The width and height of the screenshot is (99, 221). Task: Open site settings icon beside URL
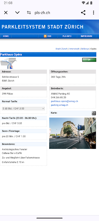pyautogui.click(x=29, y=13)
